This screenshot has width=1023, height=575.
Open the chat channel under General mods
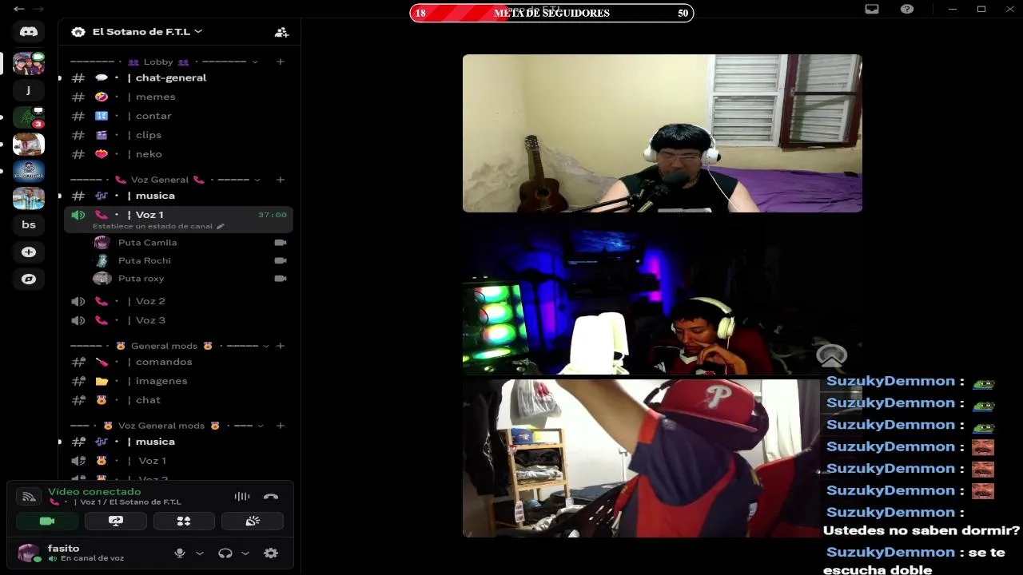pos(178,400)
